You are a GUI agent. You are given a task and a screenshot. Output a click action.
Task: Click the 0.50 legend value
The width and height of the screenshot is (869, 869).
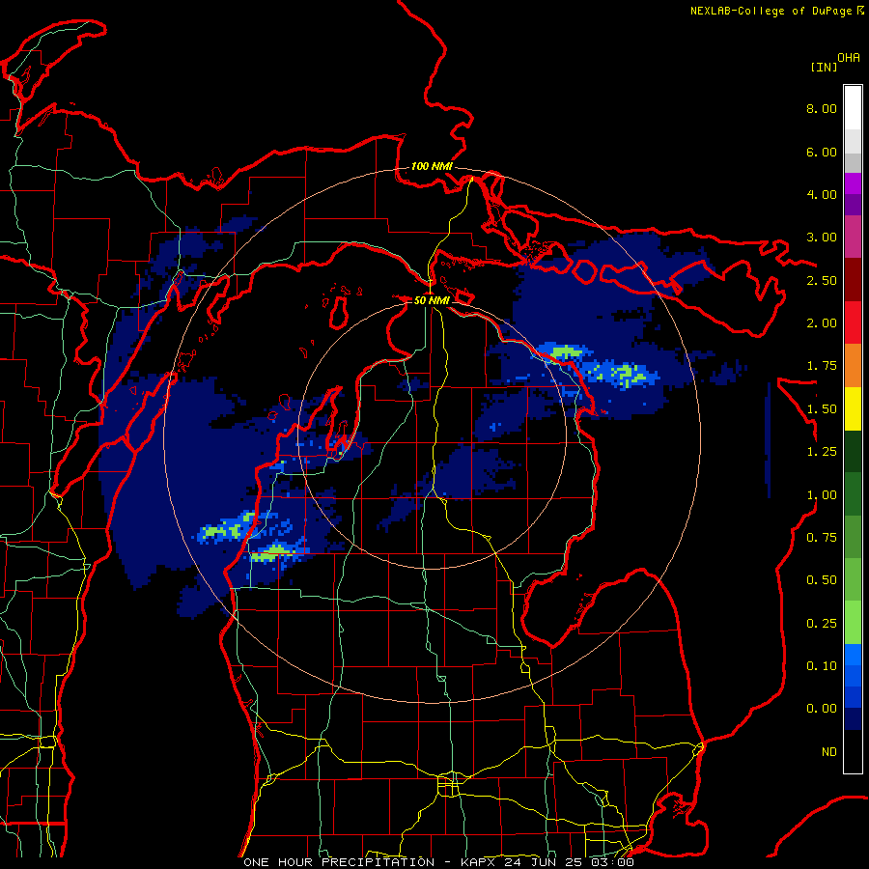822,580
